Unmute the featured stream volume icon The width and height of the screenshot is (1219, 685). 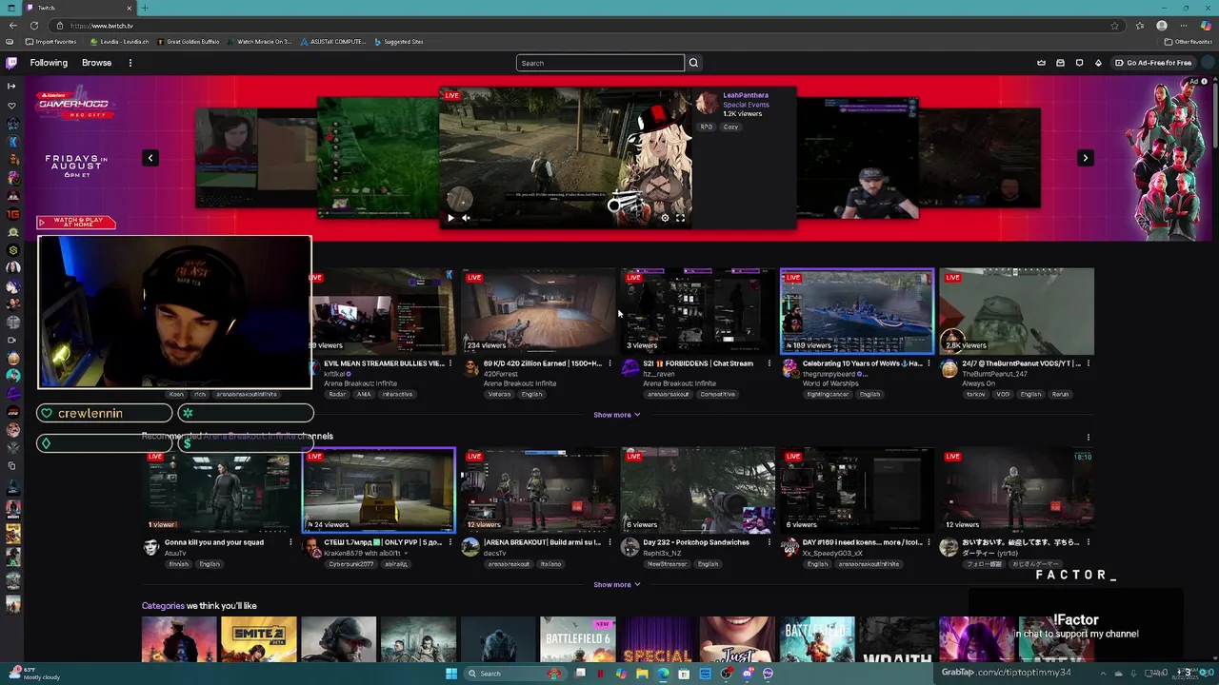(x=466, y=218)
